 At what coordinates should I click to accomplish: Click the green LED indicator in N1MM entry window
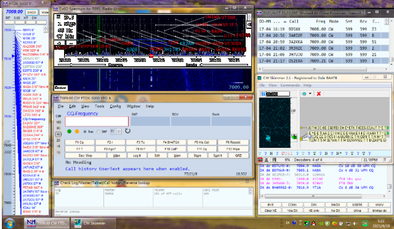[70, 131]
